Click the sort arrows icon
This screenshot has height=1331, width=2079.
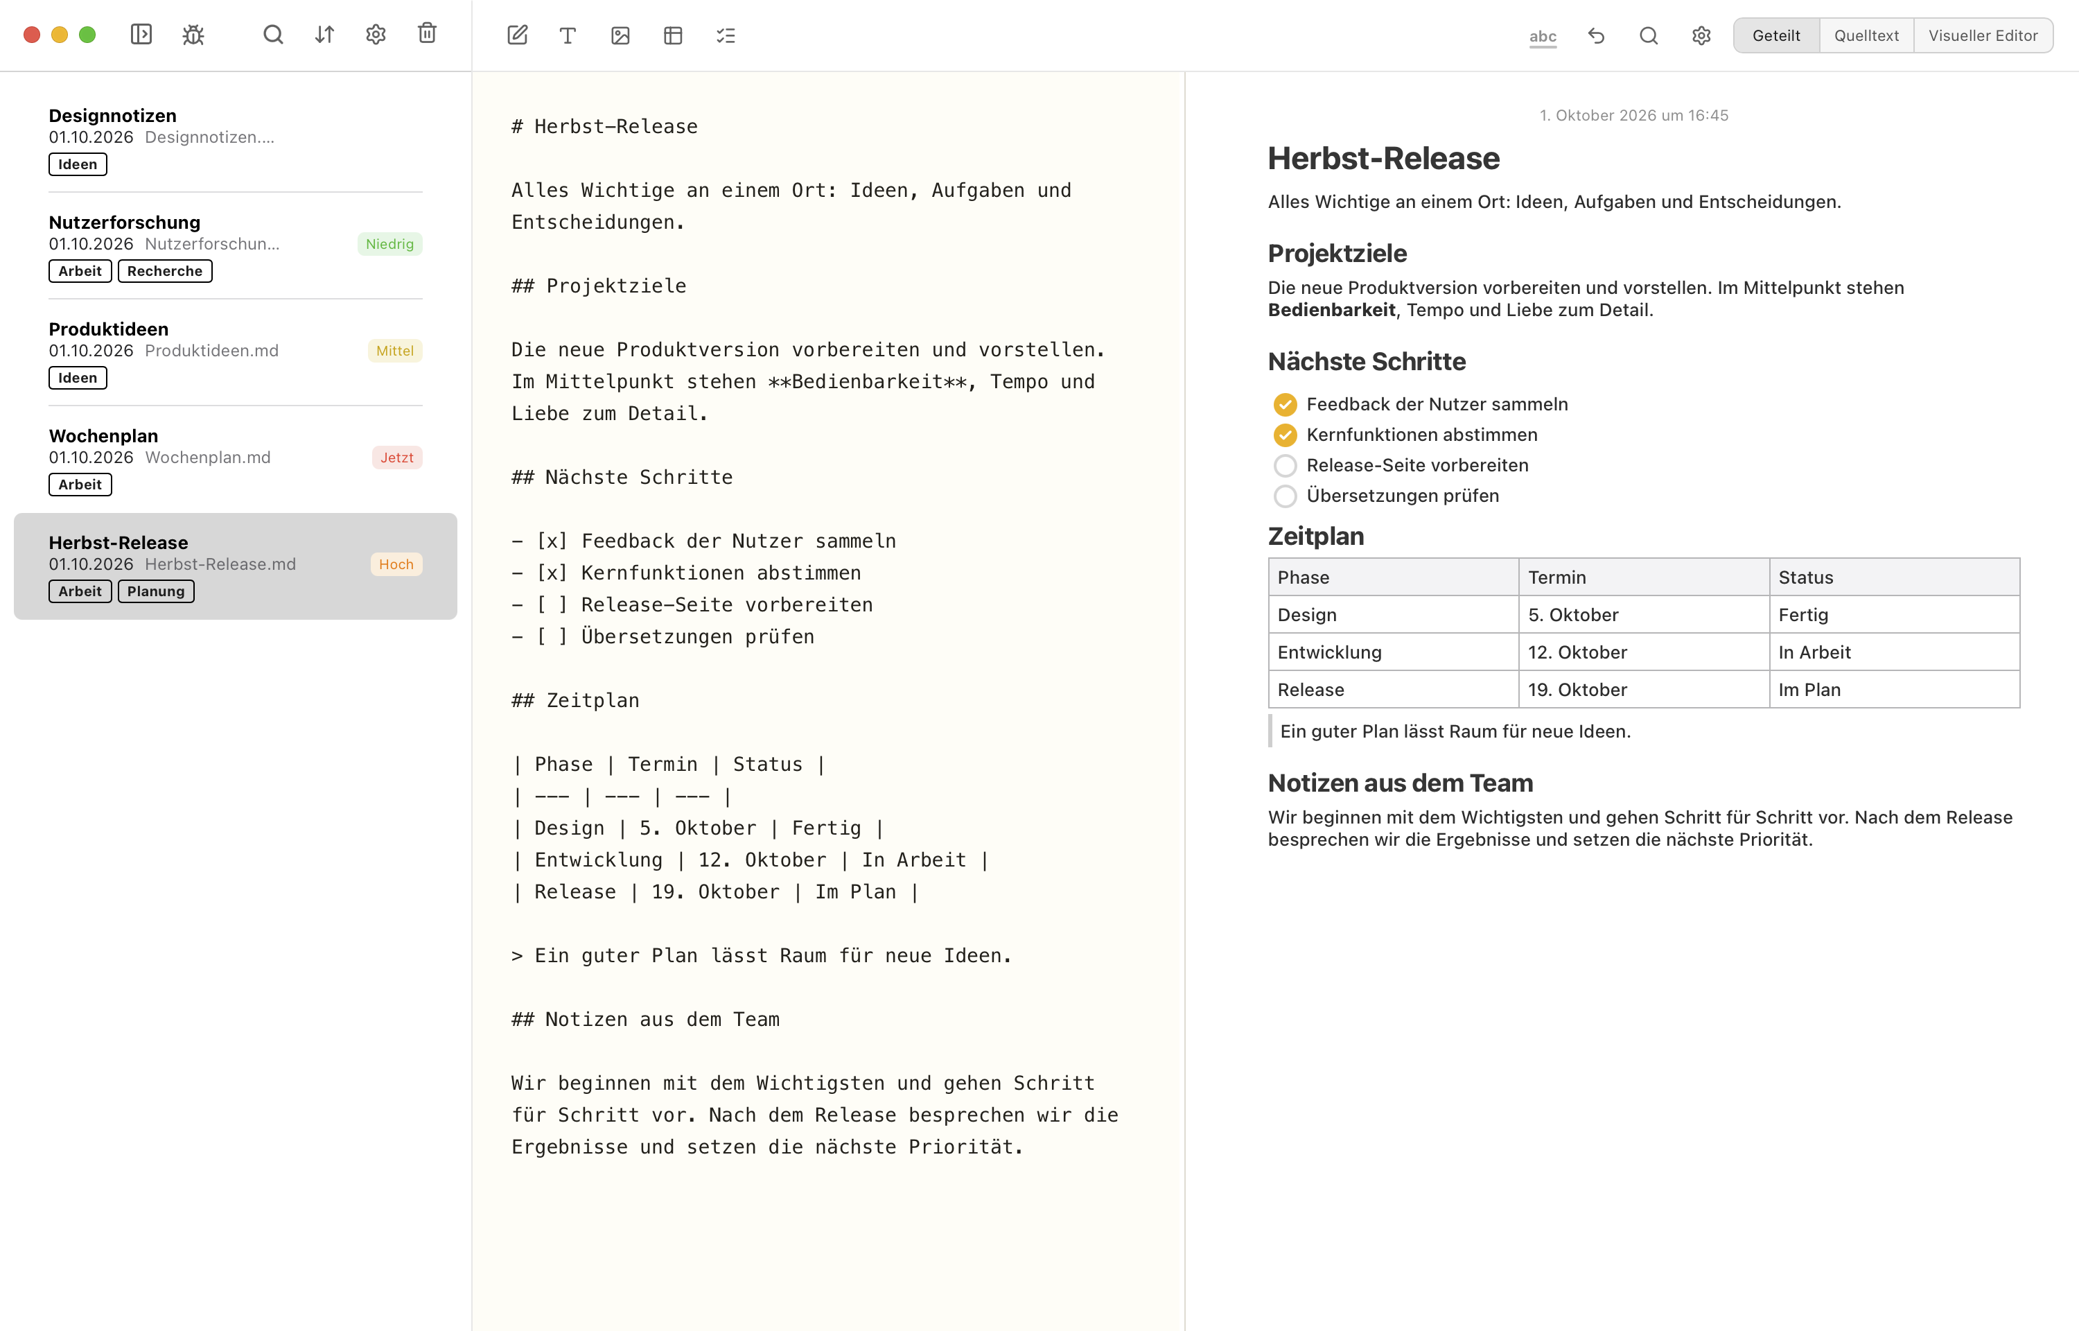[x=325, y=35]
